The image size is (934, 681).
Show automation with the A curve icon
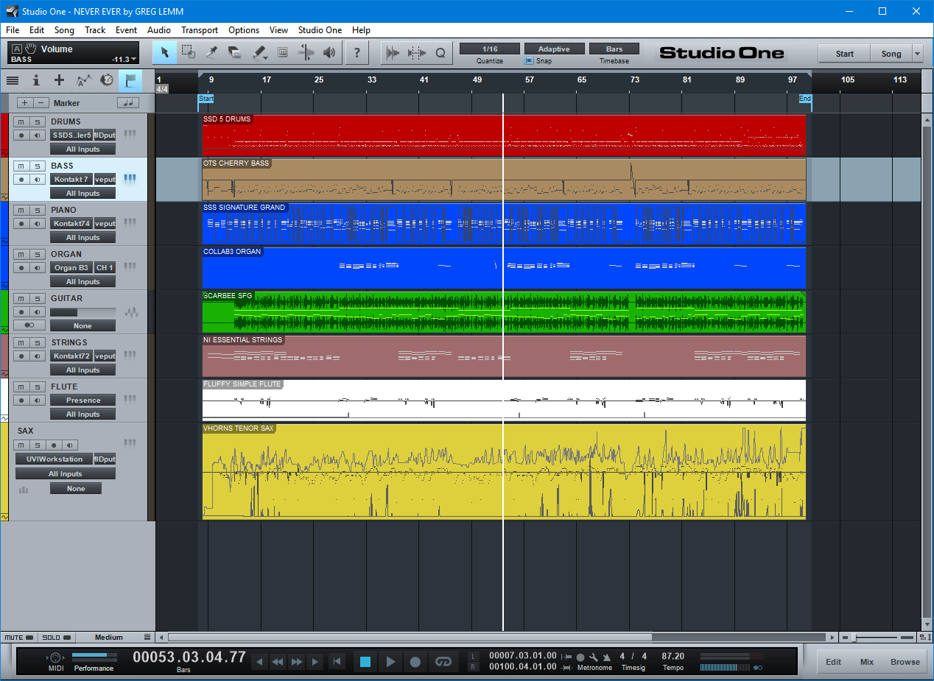tap(84, 80)
